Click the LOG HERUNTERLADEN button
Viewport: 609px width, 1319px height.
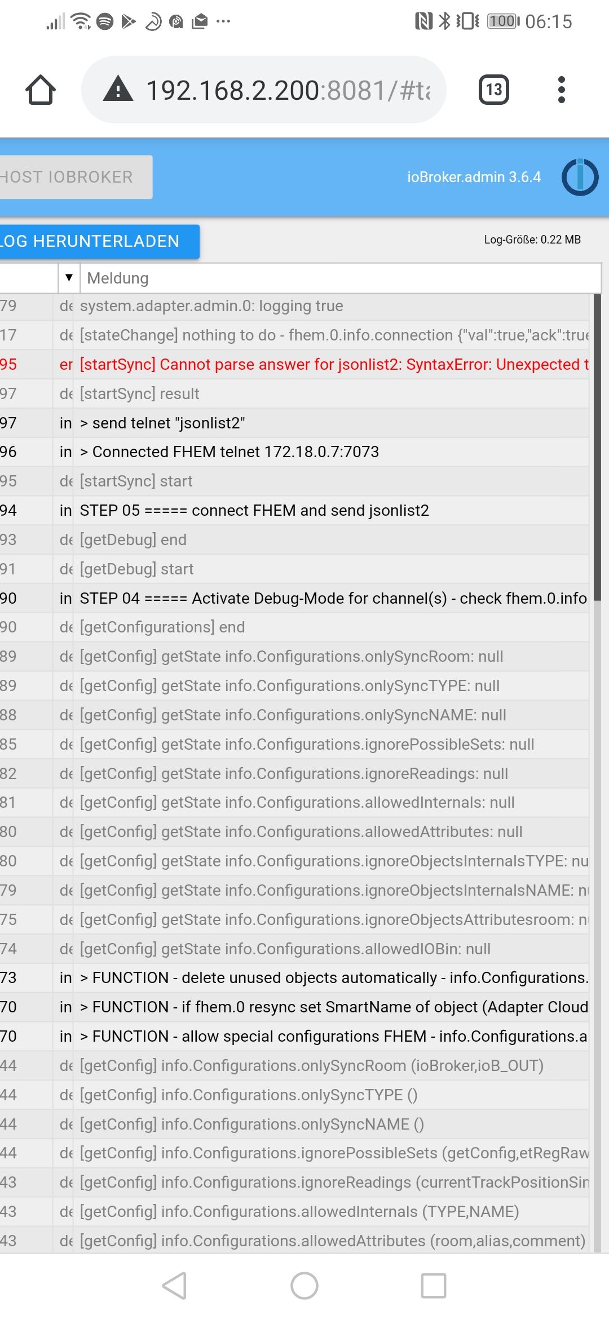(x=100, y=241)
